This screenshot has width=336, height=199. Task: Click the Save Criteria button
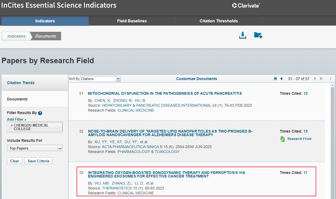click(x=38, y=161)
